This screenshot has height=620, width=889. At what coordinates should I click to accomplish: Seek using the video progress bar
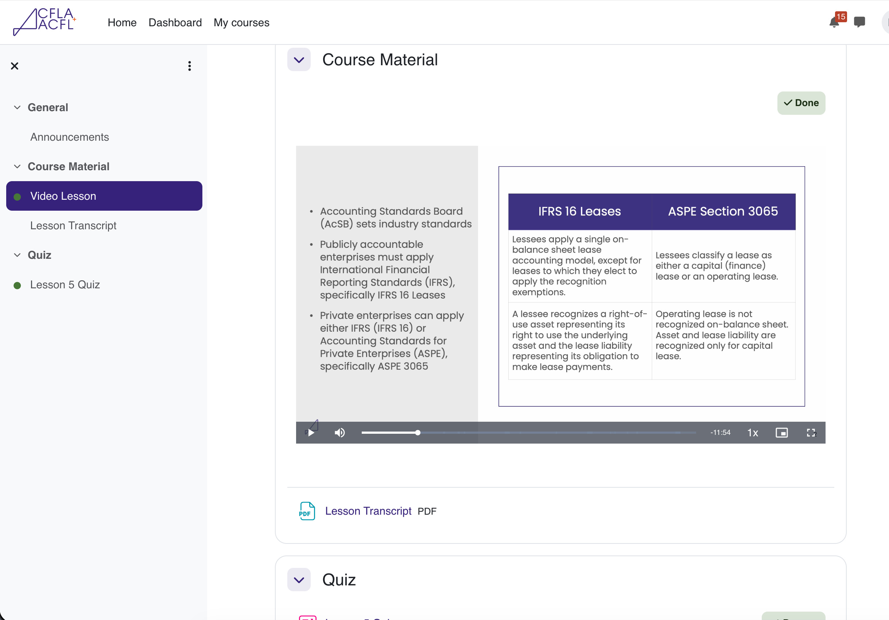pos(528,433)
